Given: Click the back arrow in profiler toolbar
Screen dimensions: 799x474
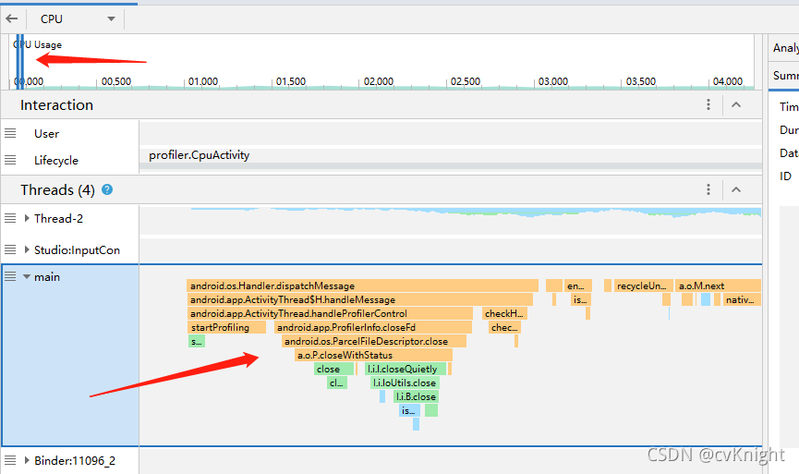Looking at the screenshot, I should pyautogui.click(x=12, y=18).
